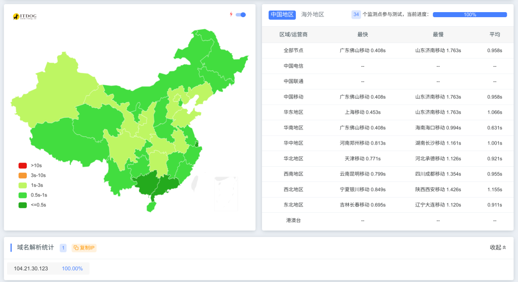518x282 pixels.
Task: Select the 华东地区 row label
Action: pos(293,112)
